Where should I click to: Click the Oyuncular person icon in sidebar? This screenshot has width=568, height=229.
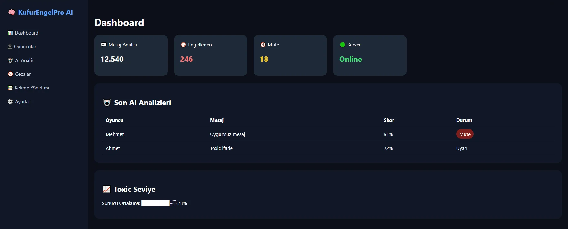pyautogui.click(x=10, y=47)
